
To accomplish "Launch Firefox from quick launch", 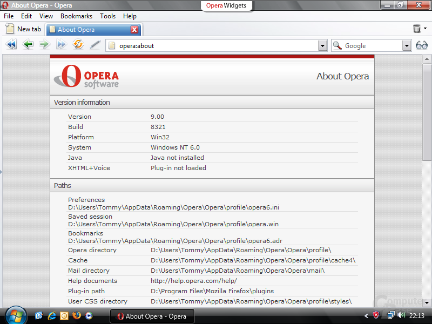I will 77,315.
